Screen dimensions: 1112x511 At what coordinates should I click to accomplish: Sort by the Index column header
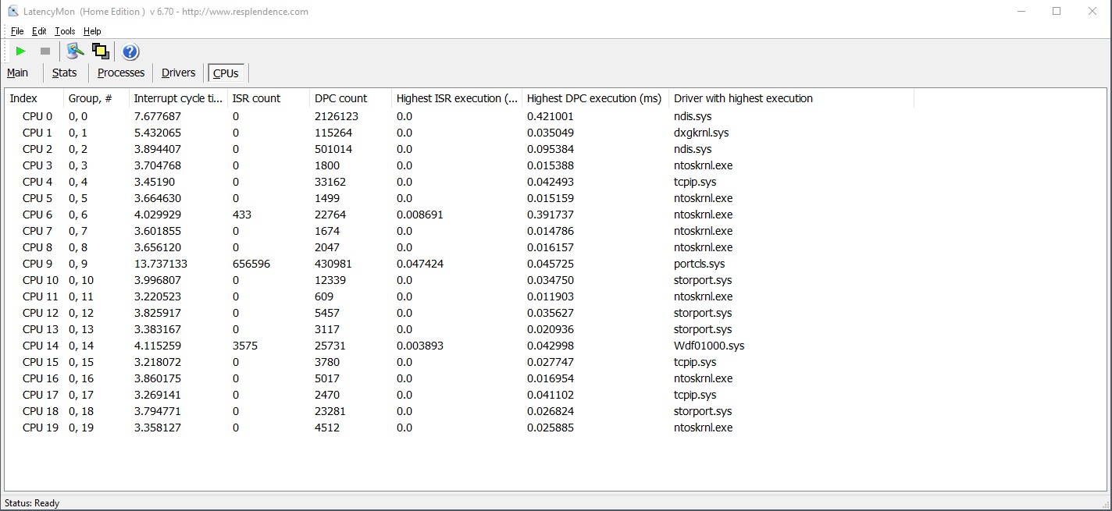coord(34,98)
